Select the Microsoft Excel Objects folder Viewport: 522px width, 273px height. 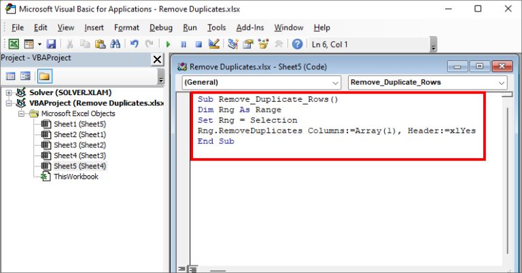(78, 113)
